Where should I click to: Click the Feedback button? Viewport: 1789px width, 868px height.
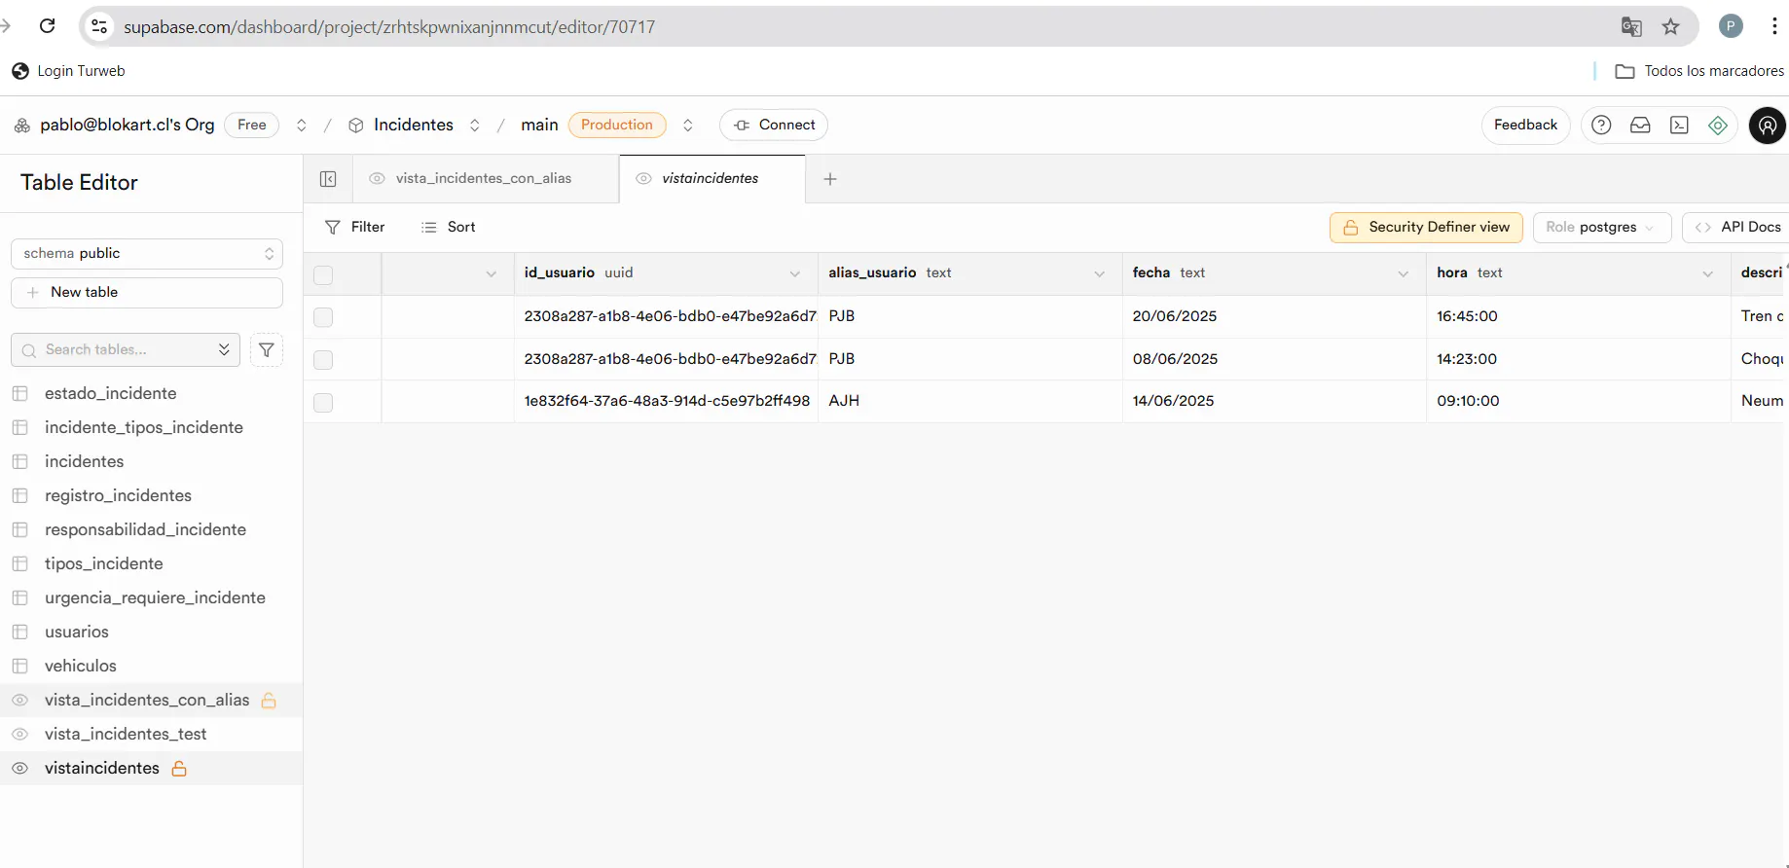pyautogui.click(x=1525, y=126)
